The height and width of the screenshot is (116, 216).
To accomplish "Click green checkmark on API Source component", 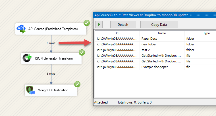I will pos(87,23).
